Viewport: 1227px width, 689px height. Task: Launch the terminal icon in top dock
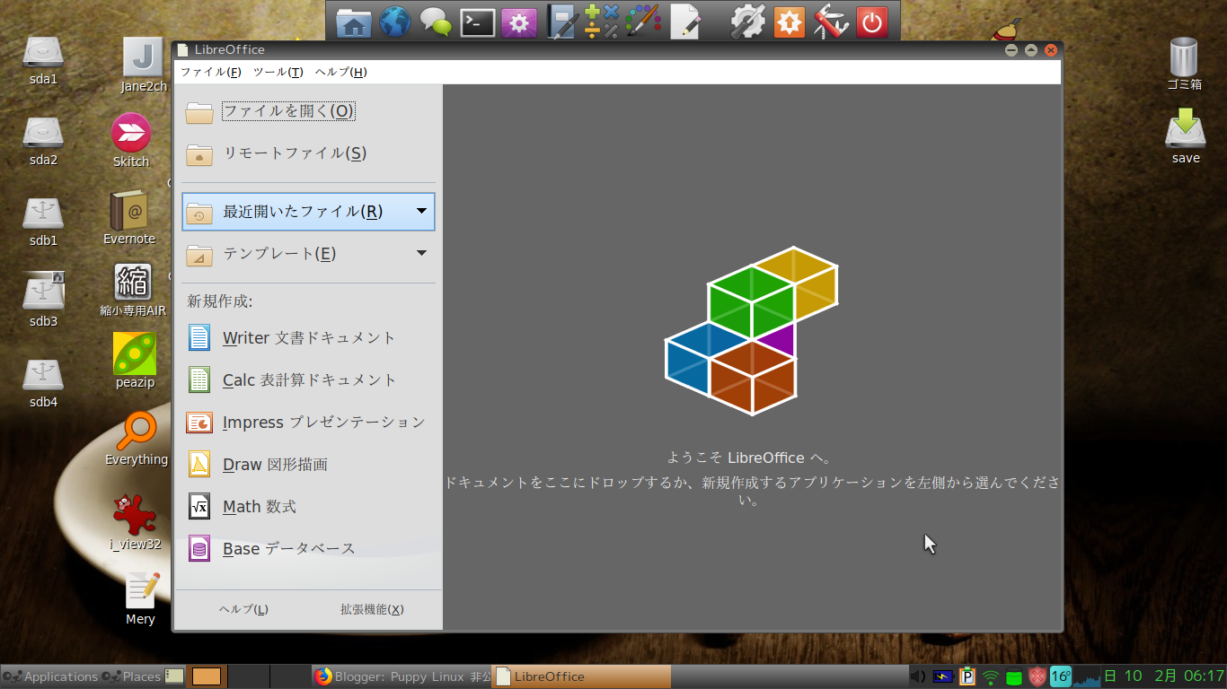click(478, 22)
